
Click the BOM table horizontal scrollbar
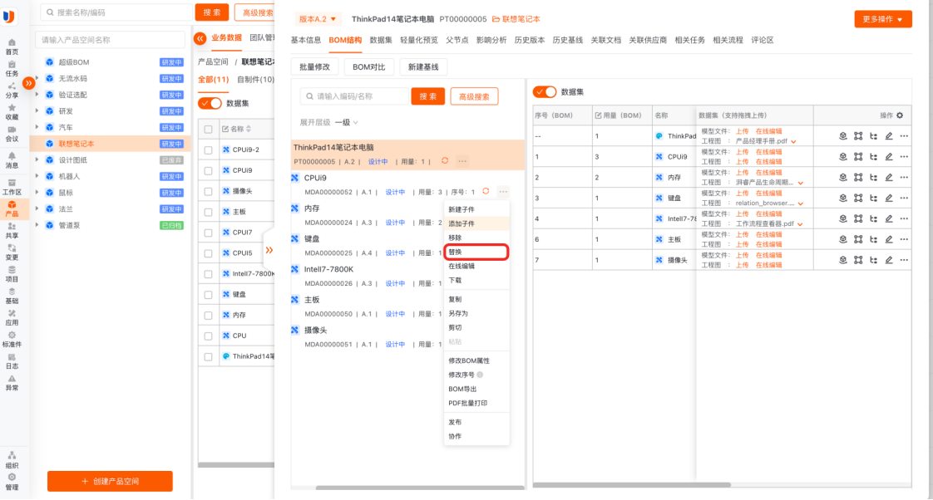tap(632, 485)
